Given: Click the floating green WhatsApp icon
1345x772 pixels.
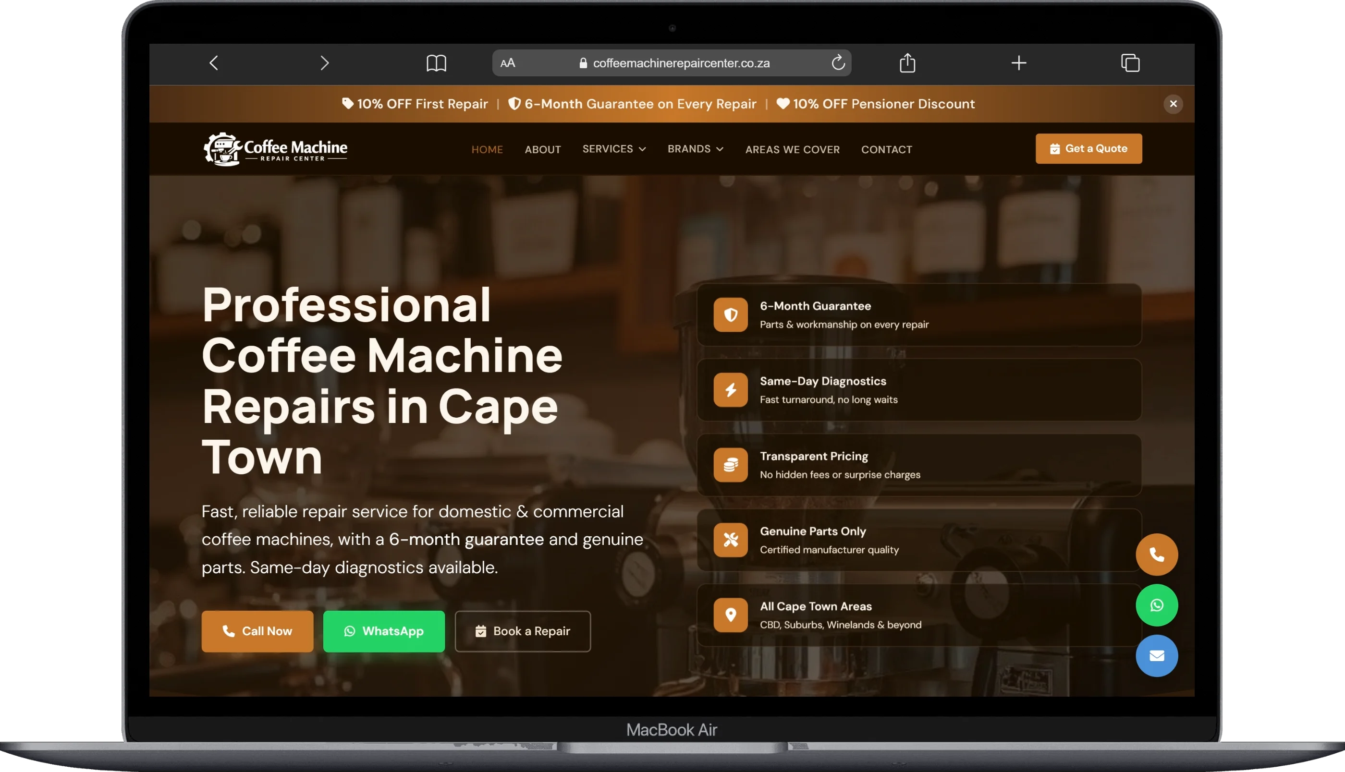Looking at the screenshot, I should [x=1157, y=605].
